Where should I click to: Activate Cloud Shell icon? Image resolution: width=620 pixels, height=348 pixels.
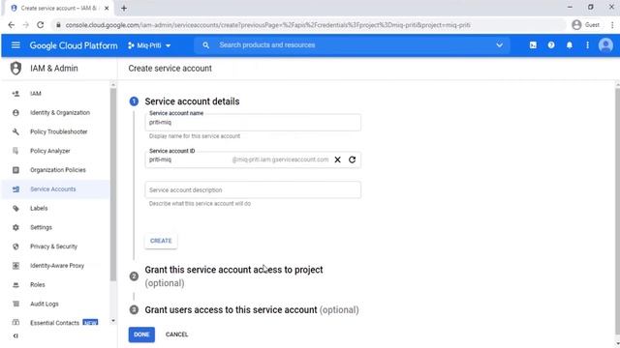(x=533, y=45)
